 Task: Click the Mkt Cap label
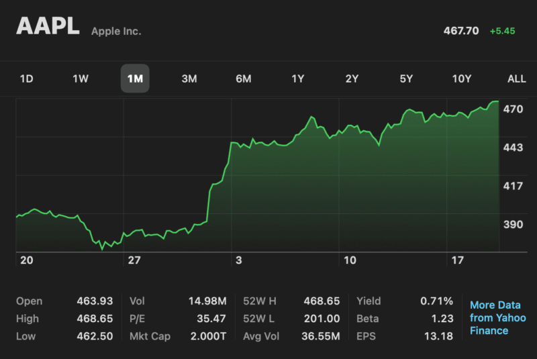point(150,336)
